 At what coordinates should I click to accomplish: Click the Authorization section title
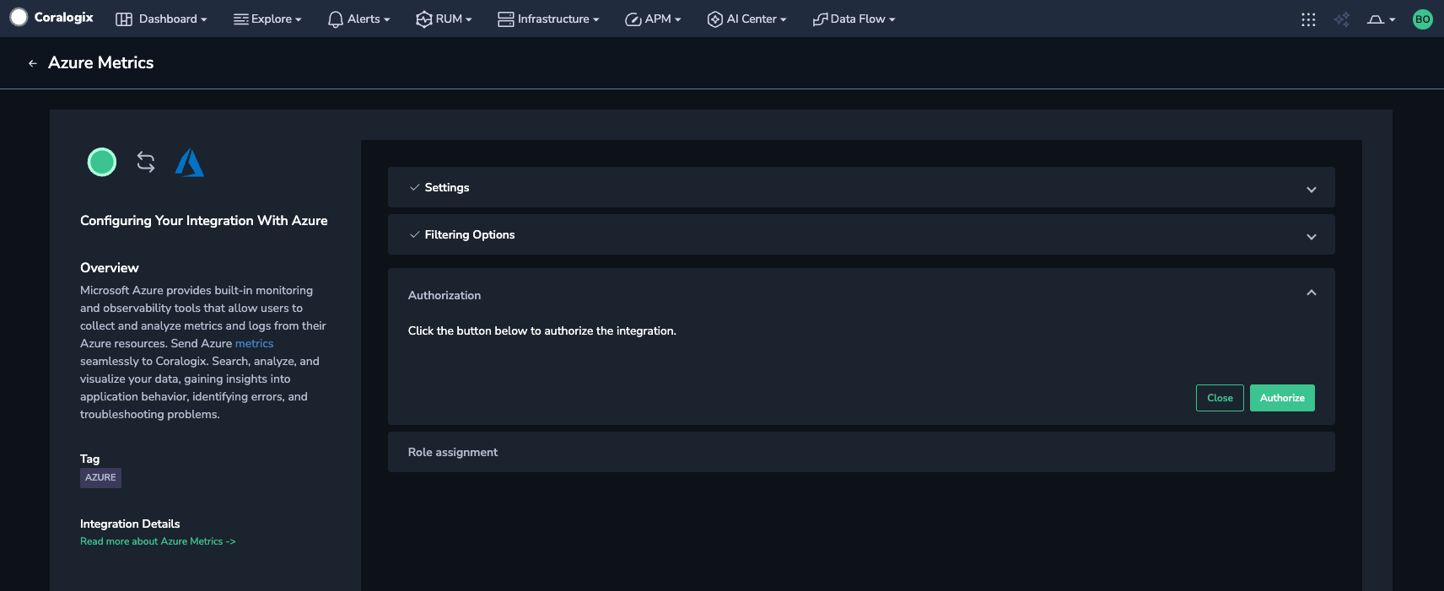pos(445,295)
